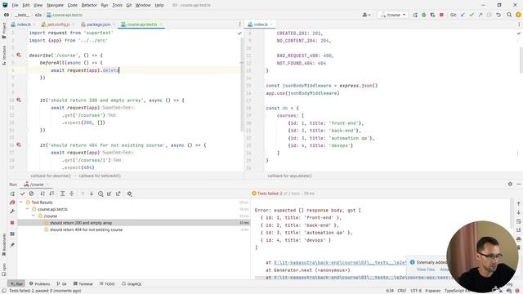Start debugging the /course configuration
This screenshot has width=523, height=294.
tap(424, 15)
